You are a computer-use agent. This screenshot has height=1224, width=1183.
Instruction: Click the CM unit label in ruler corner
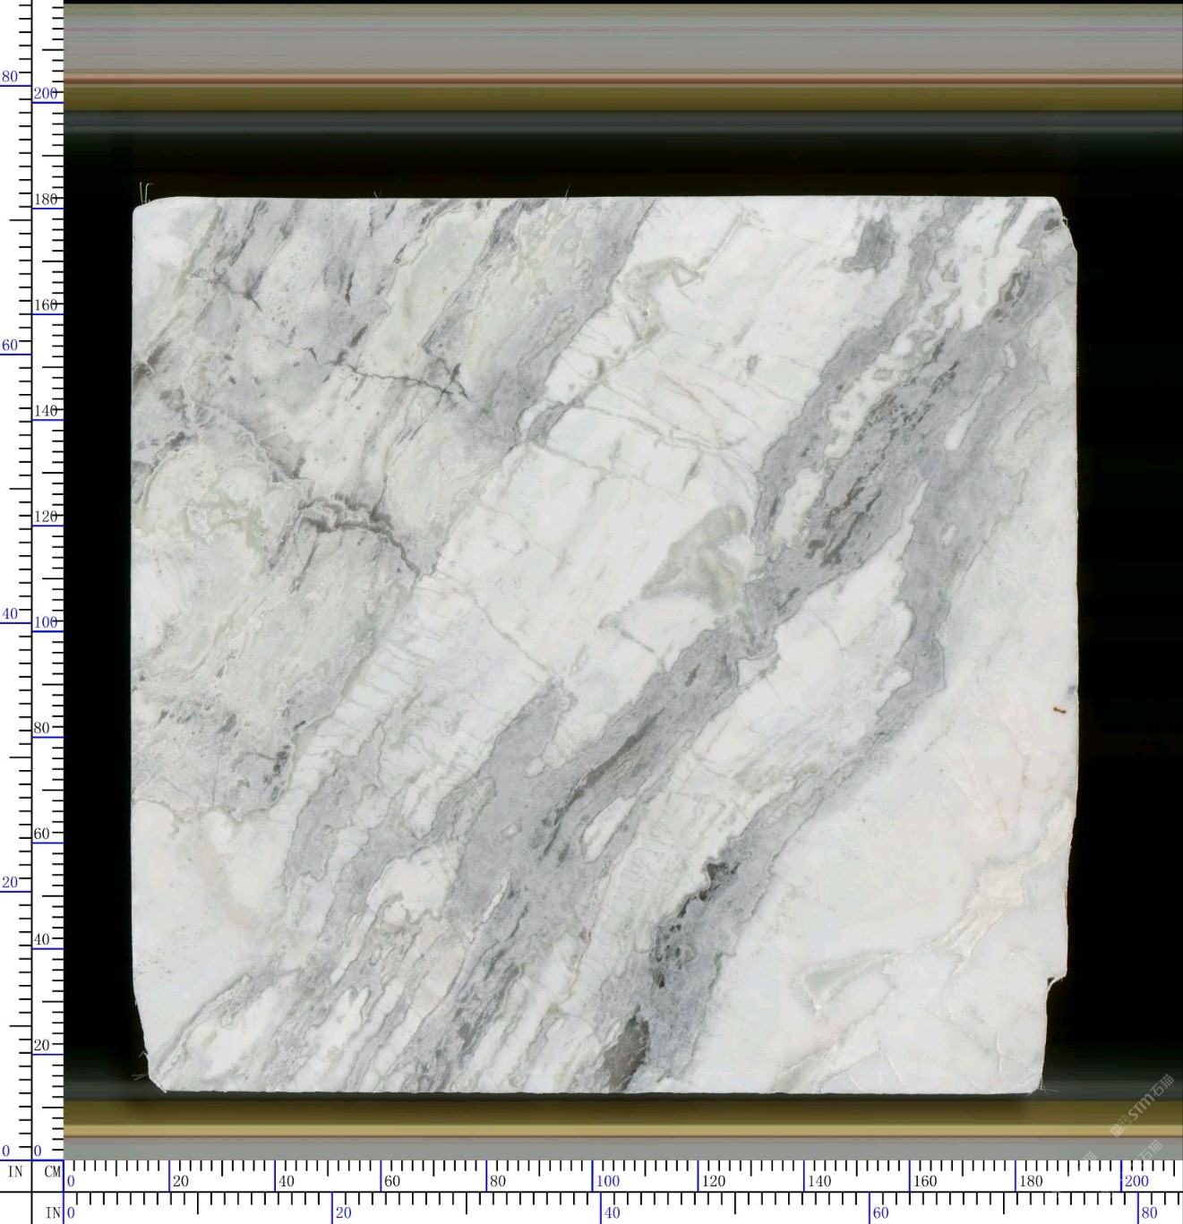click(52, 1171)
